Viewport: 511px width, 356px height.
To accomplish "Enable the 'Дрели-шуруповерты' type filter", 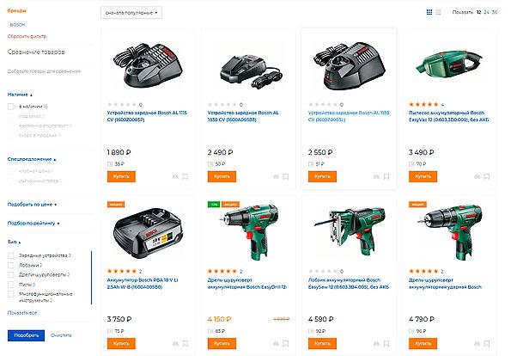I will (x=11, y=275).
